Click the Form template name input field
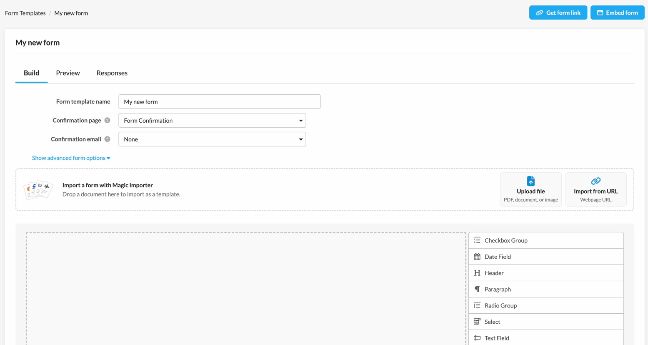The height and width of the screenshot is (345, 648). (219, 102)
